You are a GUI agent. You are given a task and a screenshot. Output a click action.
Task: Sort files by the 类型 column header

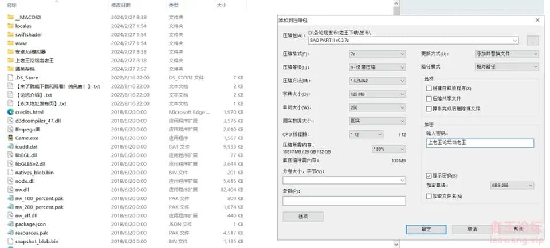[x=173, y=5]
